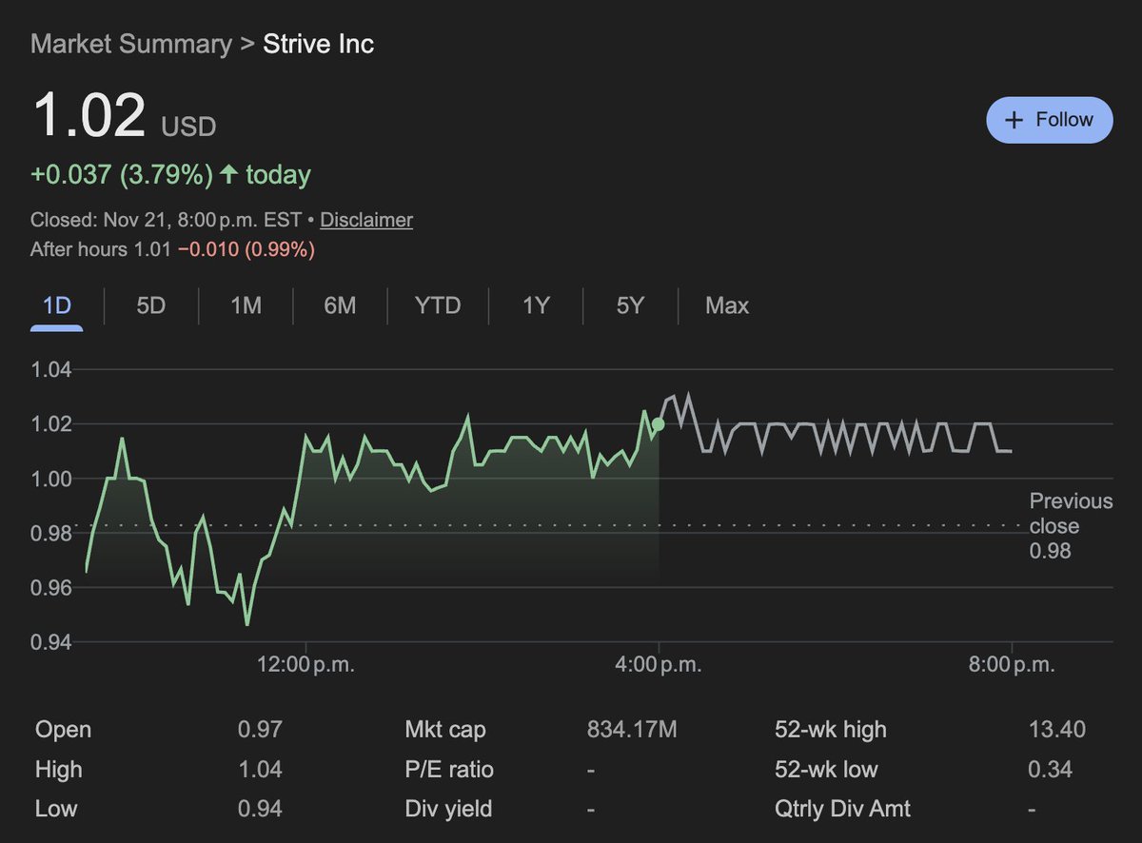Click the Follow button
The height and width of the screenshot is (843, 1142).
tap(1050, 120)
